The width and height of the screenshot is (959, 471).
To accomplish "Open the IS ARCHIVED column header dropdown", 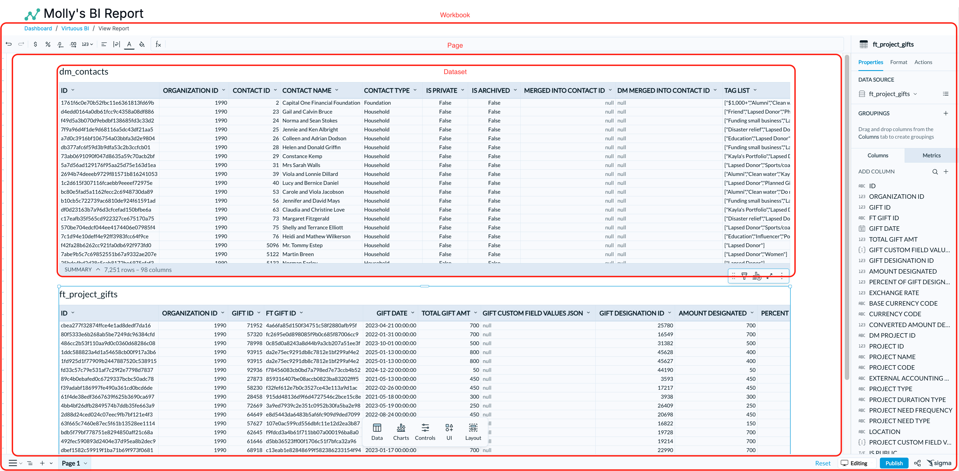I will [515, 90].
